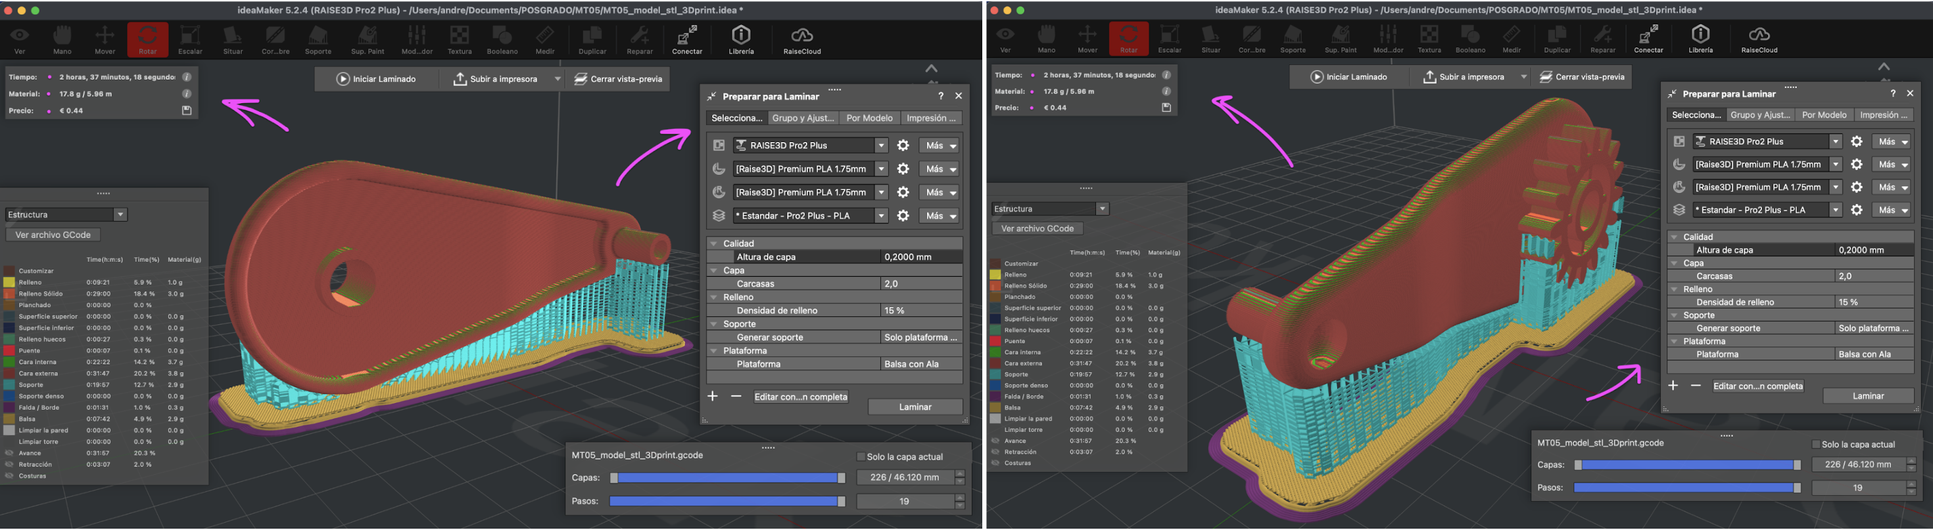
Task: Collapse the Calidad section in left Preparar panel
Action: point(713,243)
